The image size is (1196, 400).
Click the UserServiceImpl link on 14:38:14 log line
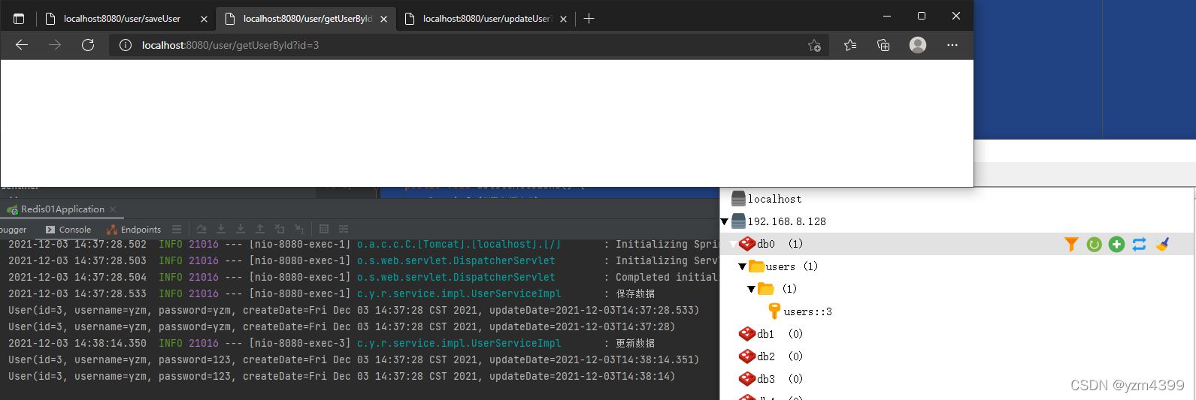pos(459,343)
